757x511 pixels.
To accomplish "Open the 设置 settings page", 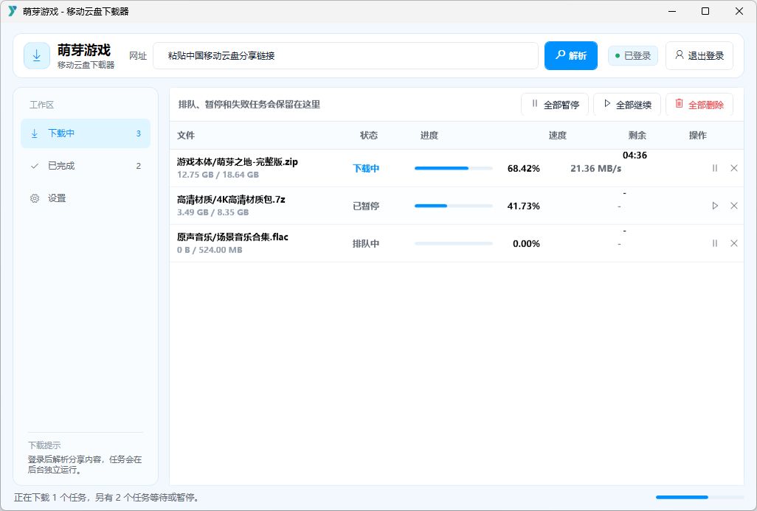I will point(86,198).
